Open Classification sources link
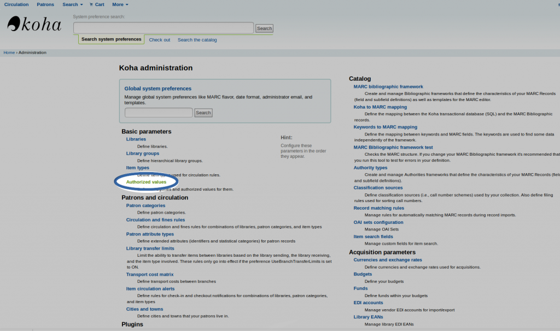560x331 pixels. [378, 187]
